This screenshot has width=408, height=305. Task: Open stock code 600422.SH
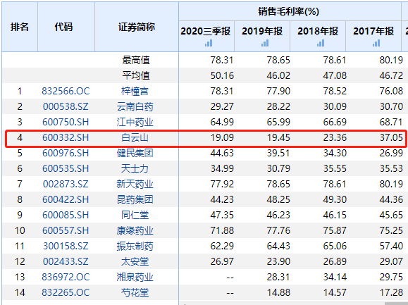[66, 199]
